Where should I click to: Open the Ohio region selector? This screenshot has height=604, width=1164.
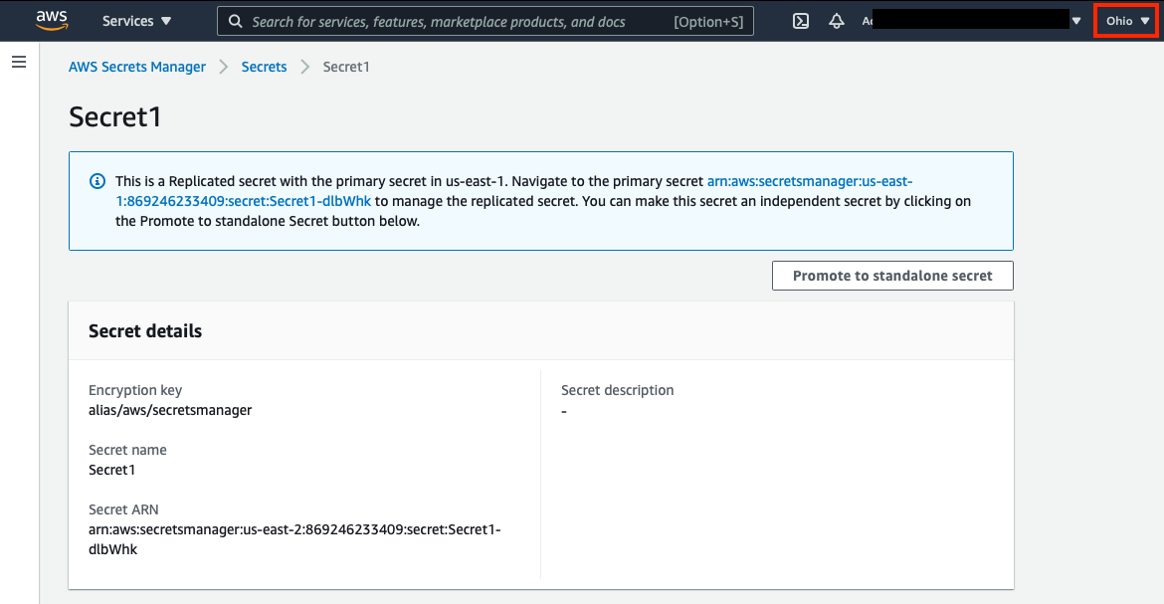[x=1127, y=21]
